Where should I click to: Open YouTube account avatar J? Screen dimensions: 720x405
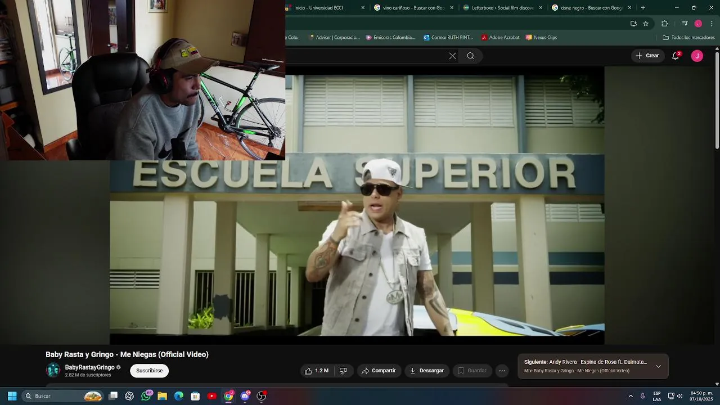[697, 56]
